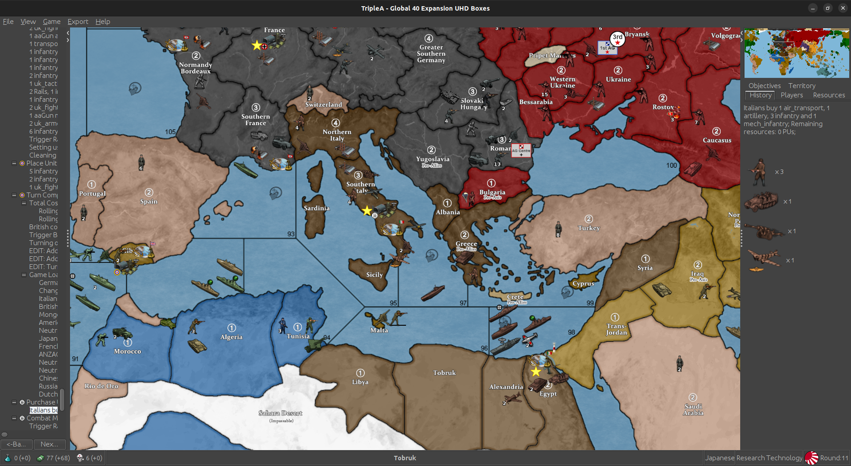Click the Japanese flag round icon
Screen dimensions: 851x466
812,458
